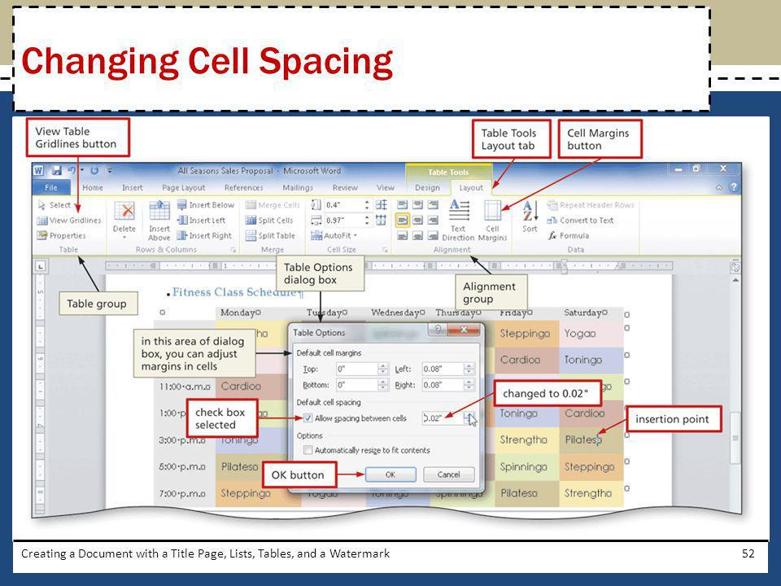This screenshot has width=781, height=586.
Task: Open table Properties in Table group
Action: pyautogui.click(x=61, y=236)
